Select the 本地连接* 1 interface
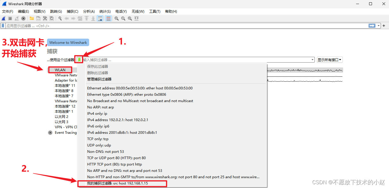Screen dimensions: 389x188 click(64, 112)
